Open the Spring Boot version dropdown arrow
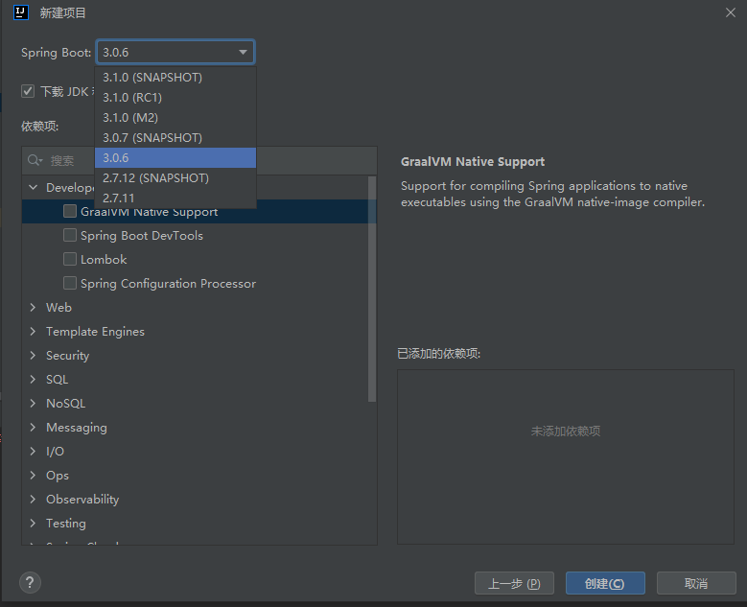Image resolution: width=747 pixels, height=607 pixels. 243,53
